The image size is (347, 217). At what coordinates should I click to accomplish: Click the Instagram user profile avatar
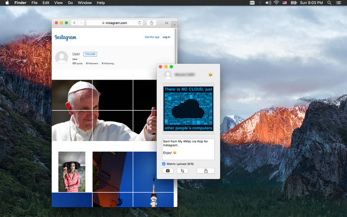pos(62,57)
